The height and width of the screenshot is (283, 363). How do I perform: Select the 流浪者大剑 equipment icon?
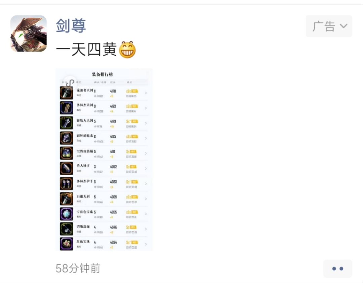click(x=67, y=93)
